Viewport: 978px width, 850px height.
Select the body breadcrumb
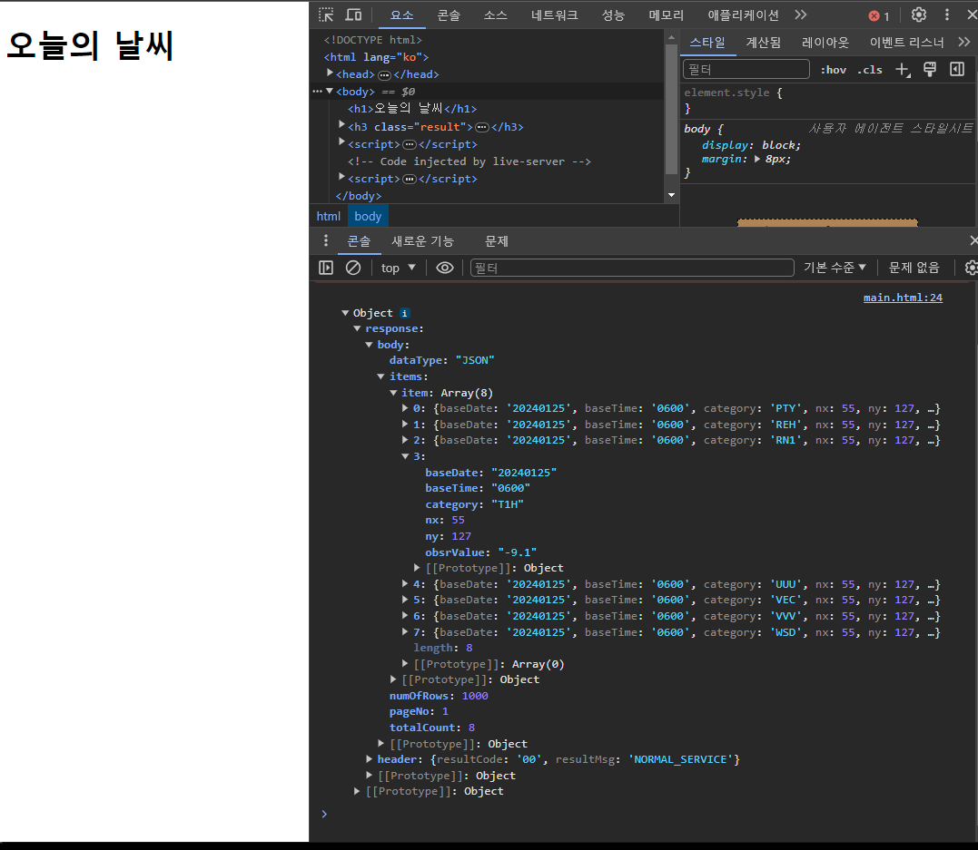point(368,216)
